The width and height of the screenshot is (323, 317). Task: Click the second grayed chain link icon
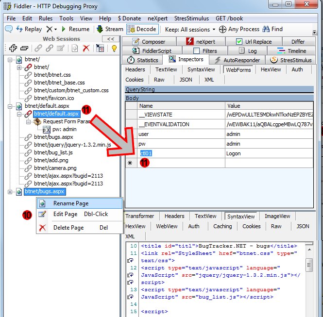pyautogui.click(x=50, y=48)
